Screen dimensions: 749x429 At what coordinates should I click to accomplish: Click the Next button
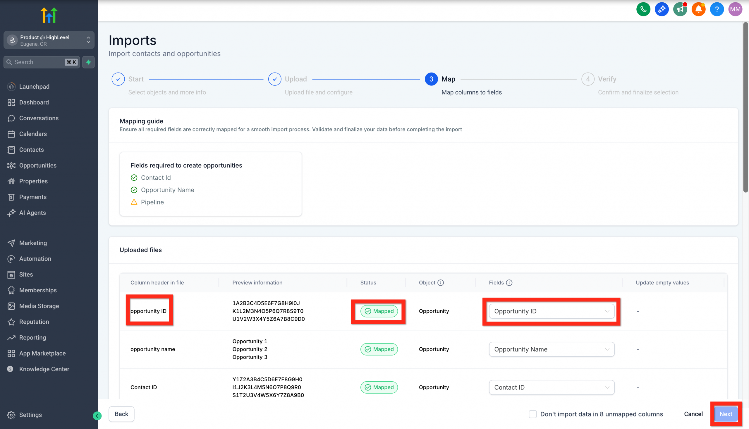[726, 414]
